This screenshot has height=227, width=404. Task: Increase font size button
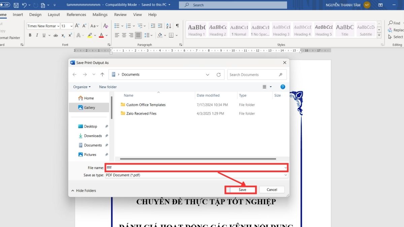coord(77,26)
